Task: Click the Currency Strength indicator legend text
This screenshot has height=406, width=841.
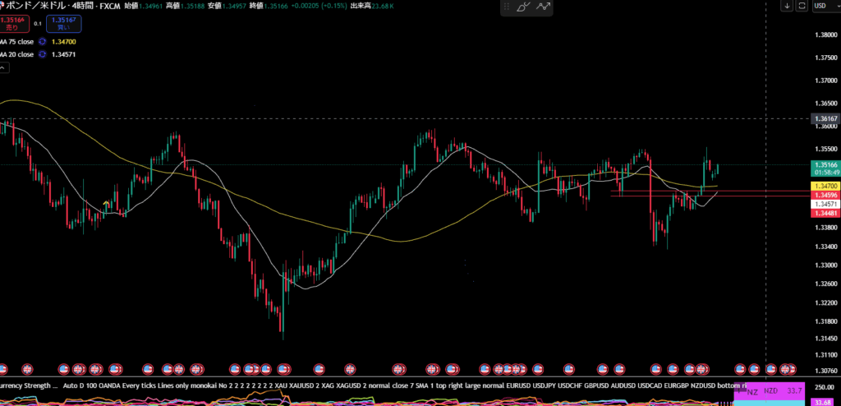Action: point(29,385)
